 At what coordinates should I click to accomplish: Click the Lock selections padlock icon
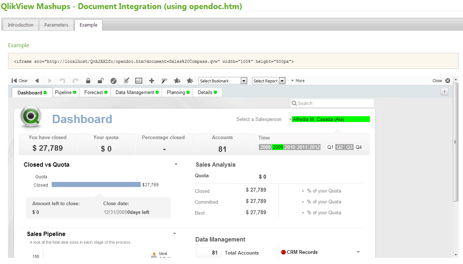tap(88, 81)
